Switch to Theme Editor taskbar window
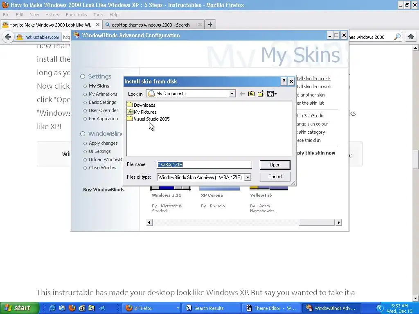 [271, 308]
